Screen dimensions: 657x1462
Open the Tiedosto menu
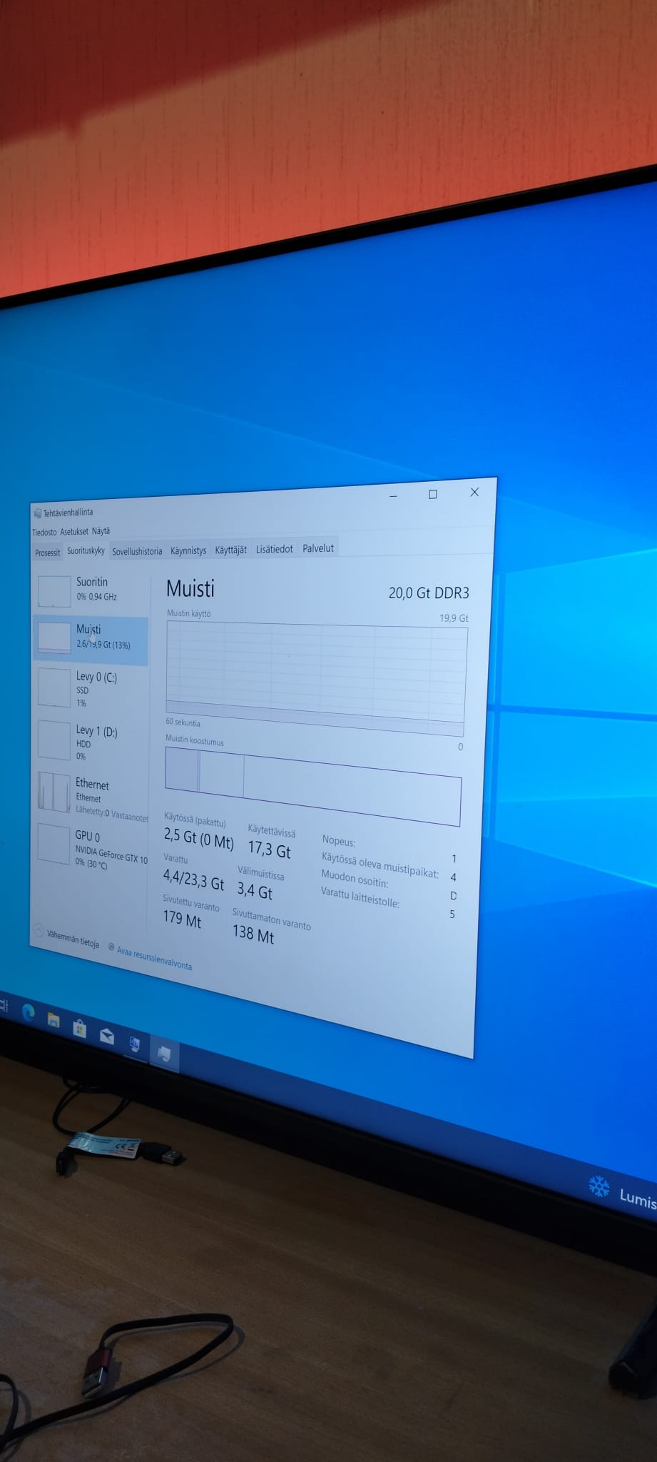click(x=44, y=533)
